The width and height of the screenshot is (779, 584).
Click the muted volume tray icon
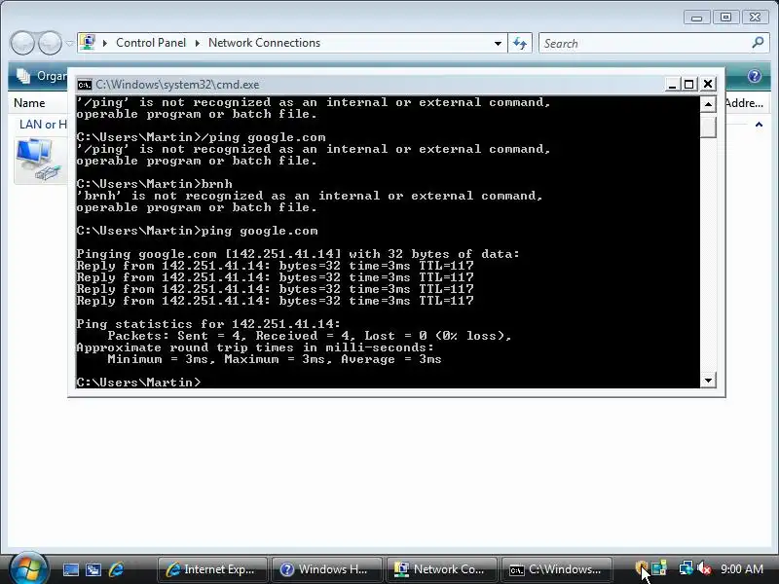(x=703, y=567)
